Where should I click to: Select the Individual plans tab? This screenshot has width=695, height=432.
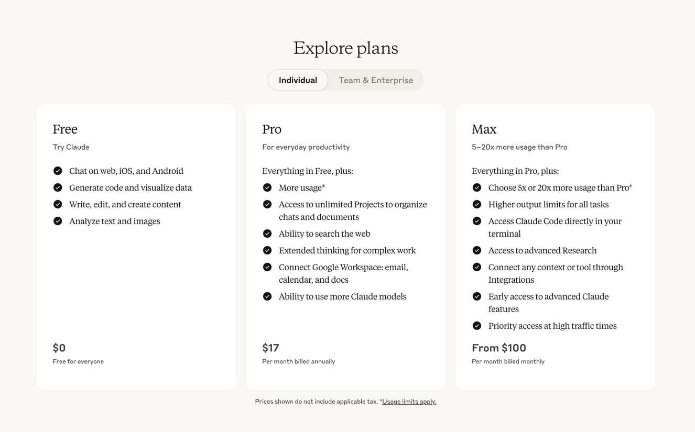coord(298,80)
